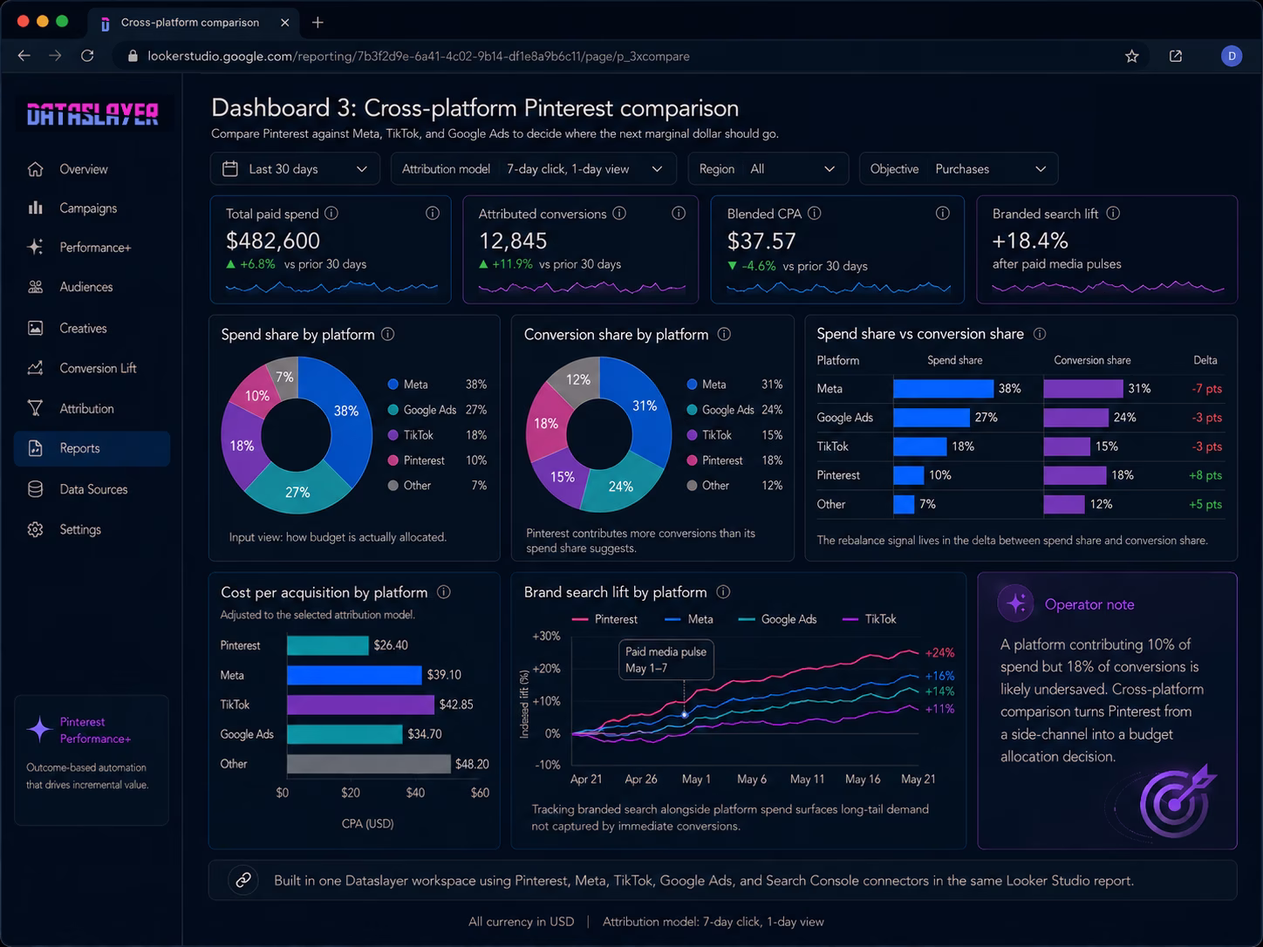Viewport: 1263px width, 947px height.
Task: Click the Reports document icon
Action: click(35, 448)
